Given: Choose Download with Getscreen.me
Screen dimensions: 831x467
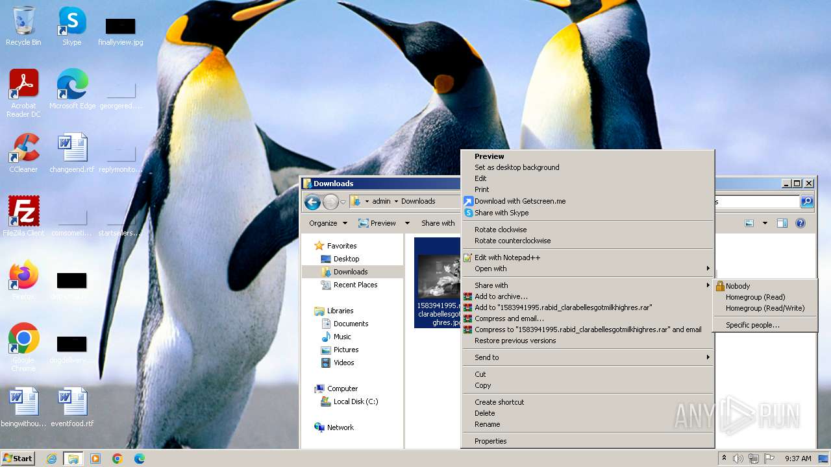Looking at the screenshot, I should (x=520, y=201).
